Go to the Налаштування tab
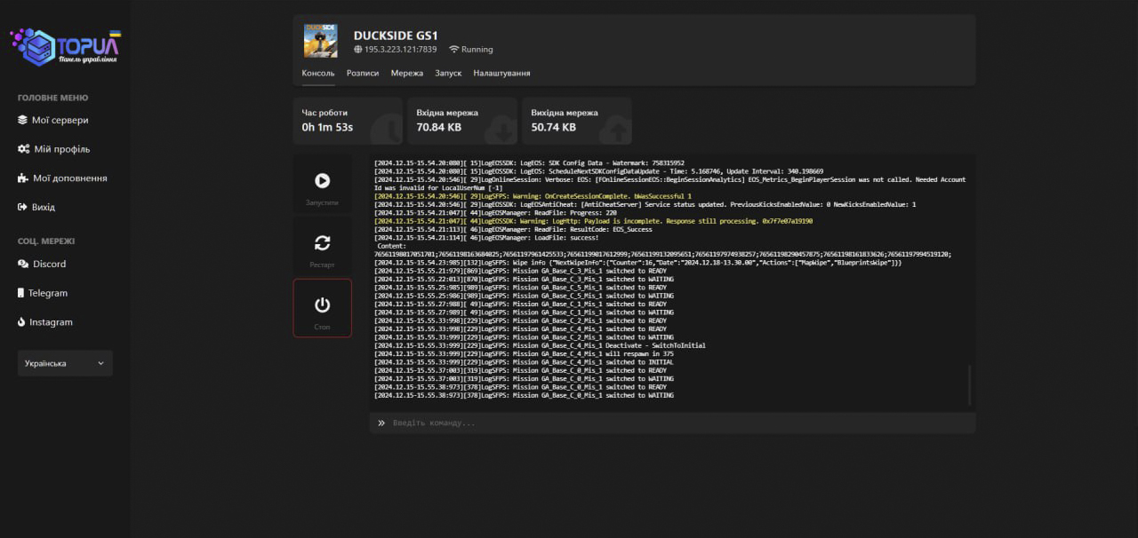This screenshot has width=1138, height=538. [501, 73]
